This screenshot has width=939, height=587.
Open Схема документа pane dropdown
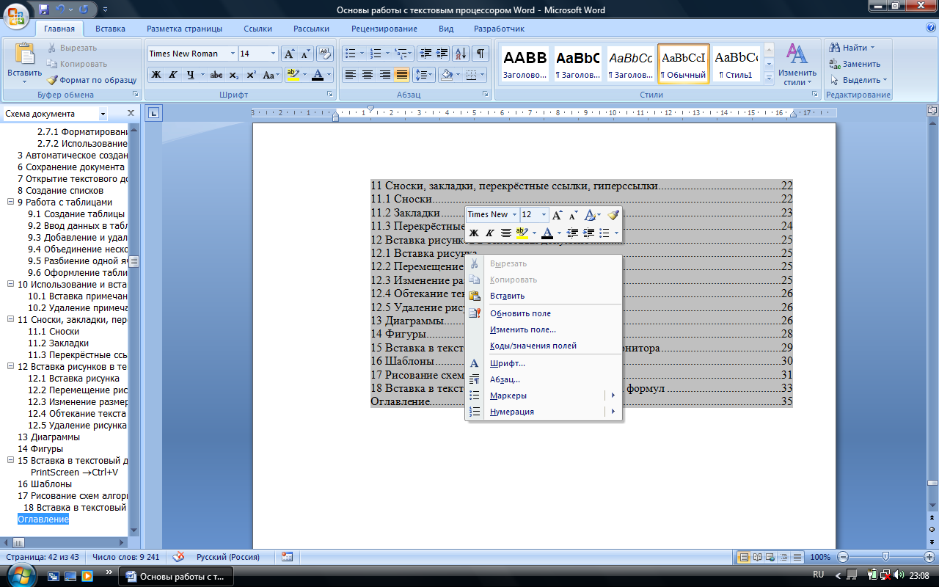(103, 114)
